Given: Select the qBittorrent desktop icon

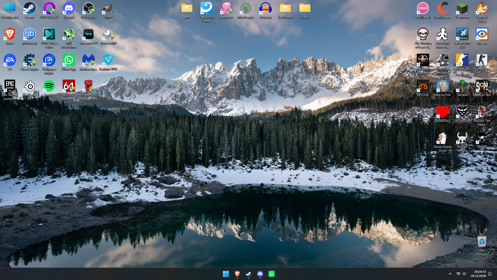Looking at the screenshot, I should [x=29, y=37].
